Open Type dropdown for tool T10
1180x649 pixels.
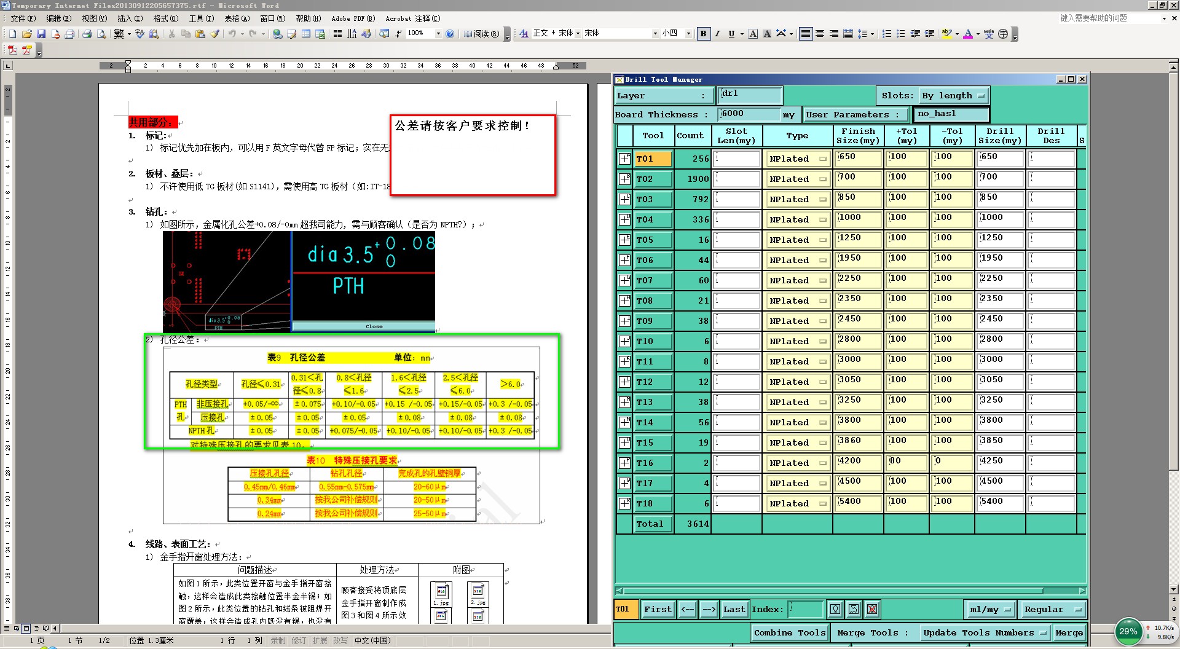pos(798,341)
